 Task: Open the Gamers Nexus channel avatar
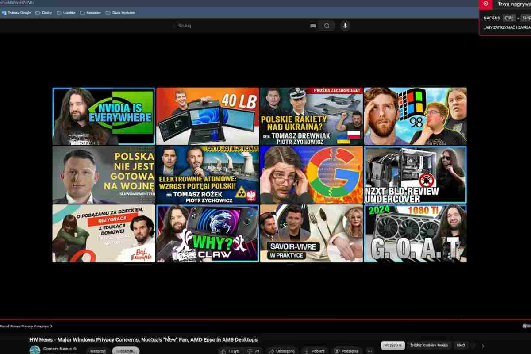click(35, 350)
